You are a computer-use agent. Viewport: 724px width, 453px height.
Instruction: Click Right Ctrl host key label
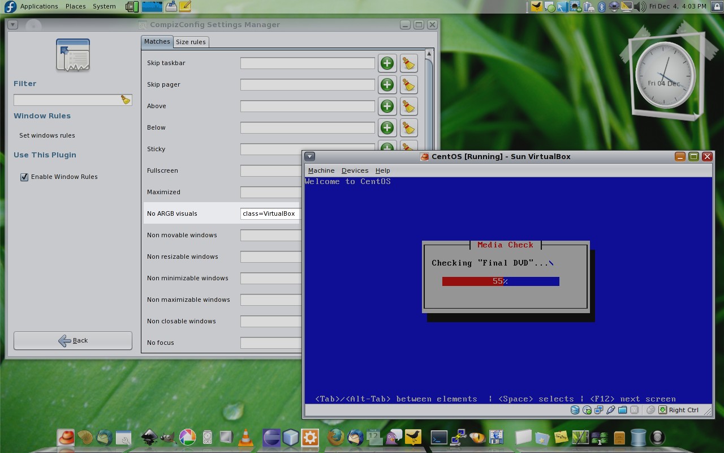(x=683, y=410)
